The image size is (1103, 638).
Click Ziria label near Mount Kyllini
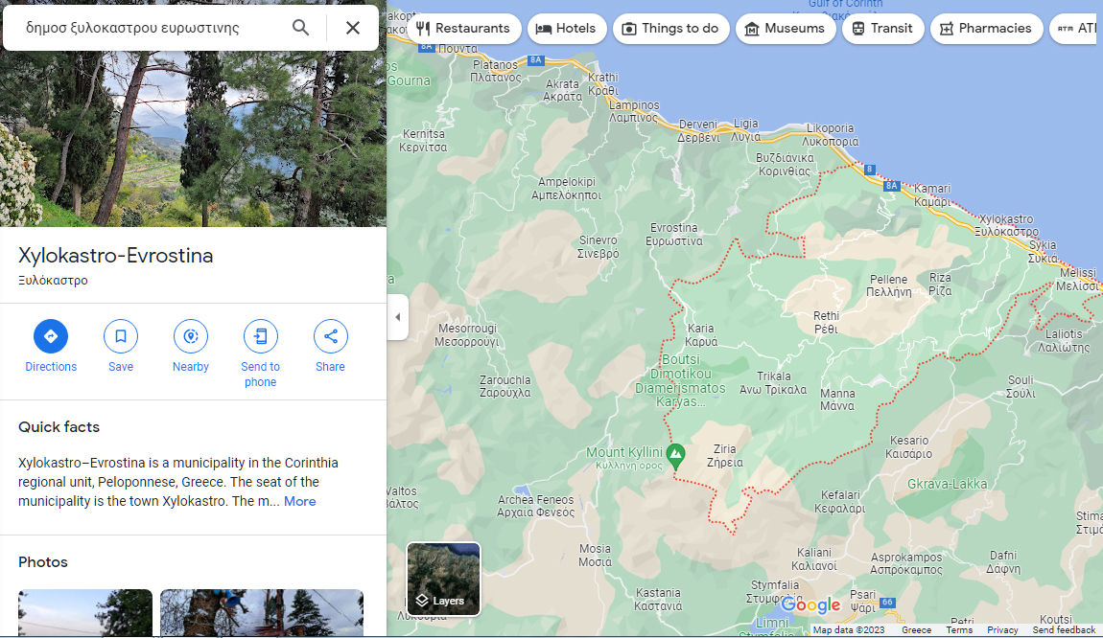tap(724, 455)
